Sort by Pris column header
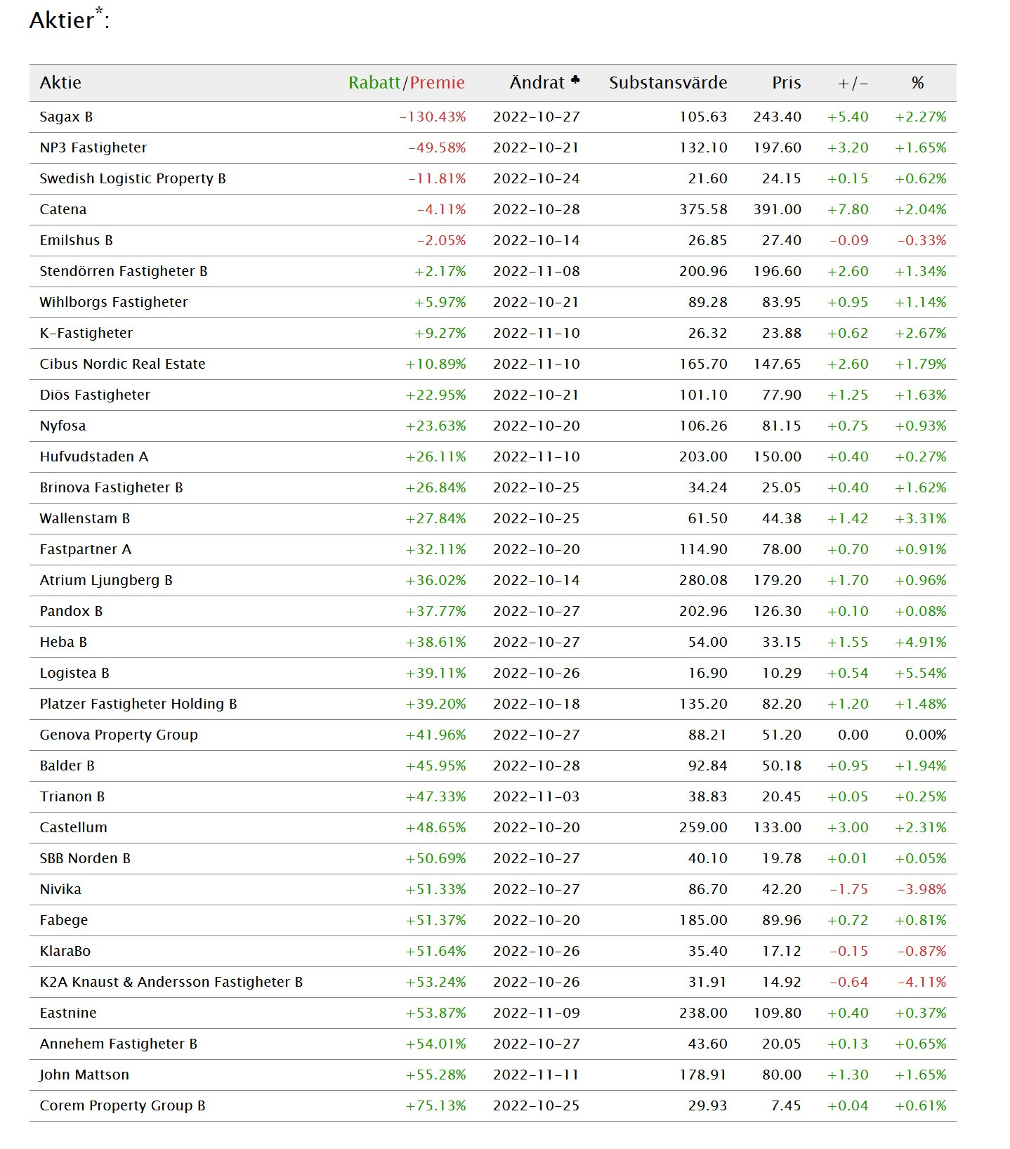Screen dimensions: 1010x1149 [787, 83]
